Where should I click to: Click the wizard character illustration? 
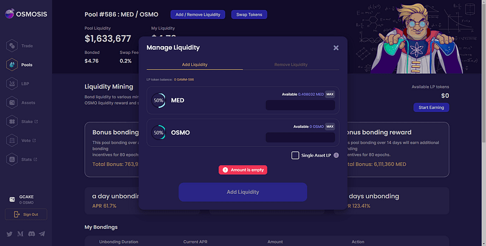point(417,39)
